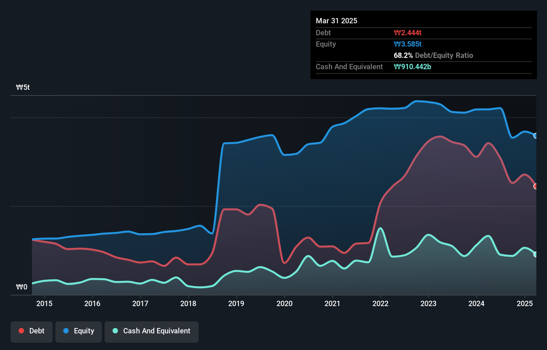Click the ₩910.442b cash value in tooltip

pyautogui.click(x=412, y=67)
